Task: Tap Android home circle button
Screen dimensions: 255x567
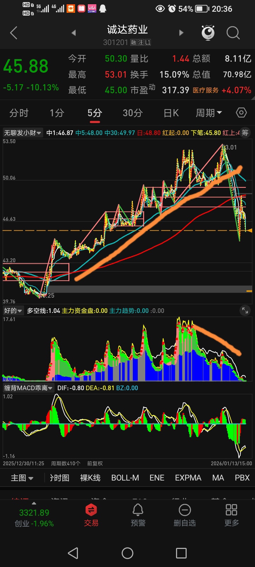Action: click(x=127, y=553)
